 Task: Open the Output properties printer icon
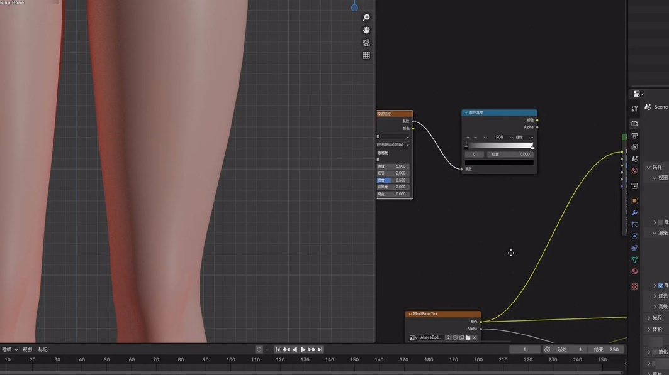(634, 135)
